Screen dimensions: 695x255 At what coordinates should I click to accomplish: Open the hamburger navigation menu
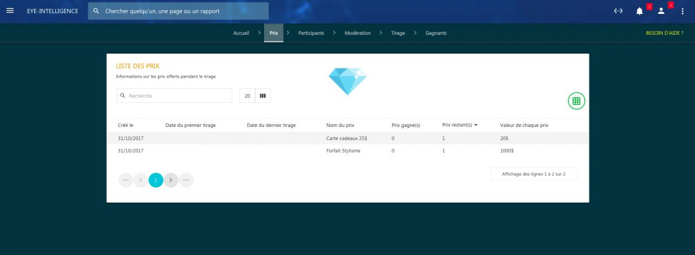click(9, 11)
